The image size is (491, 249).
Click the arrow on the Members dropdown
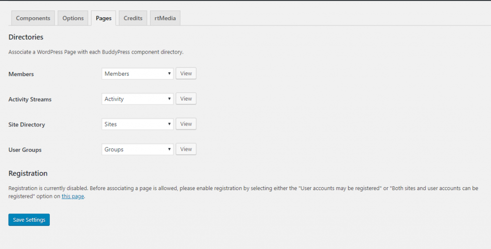click(169, 74)
